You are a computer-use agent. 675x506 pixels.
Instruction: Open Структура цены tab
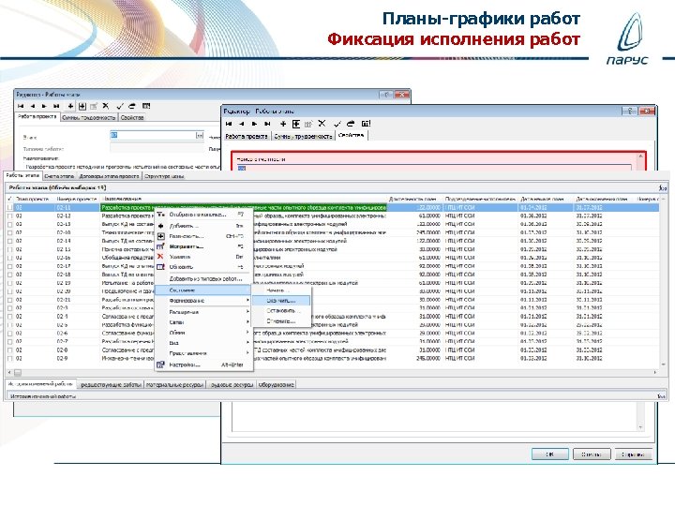point(164,176)
